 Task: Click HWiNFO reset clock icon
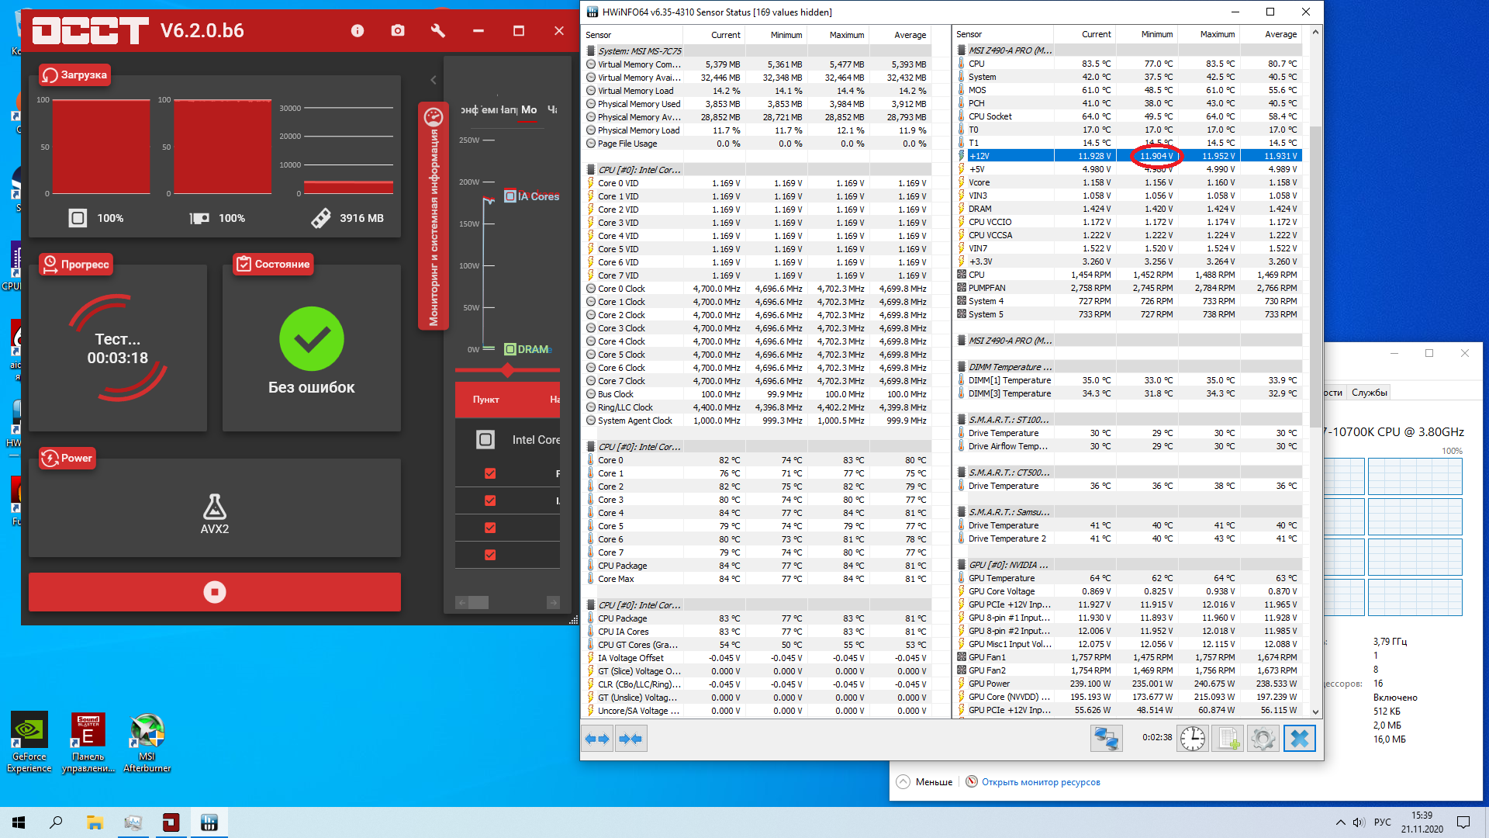click(x=1193, y=739)
